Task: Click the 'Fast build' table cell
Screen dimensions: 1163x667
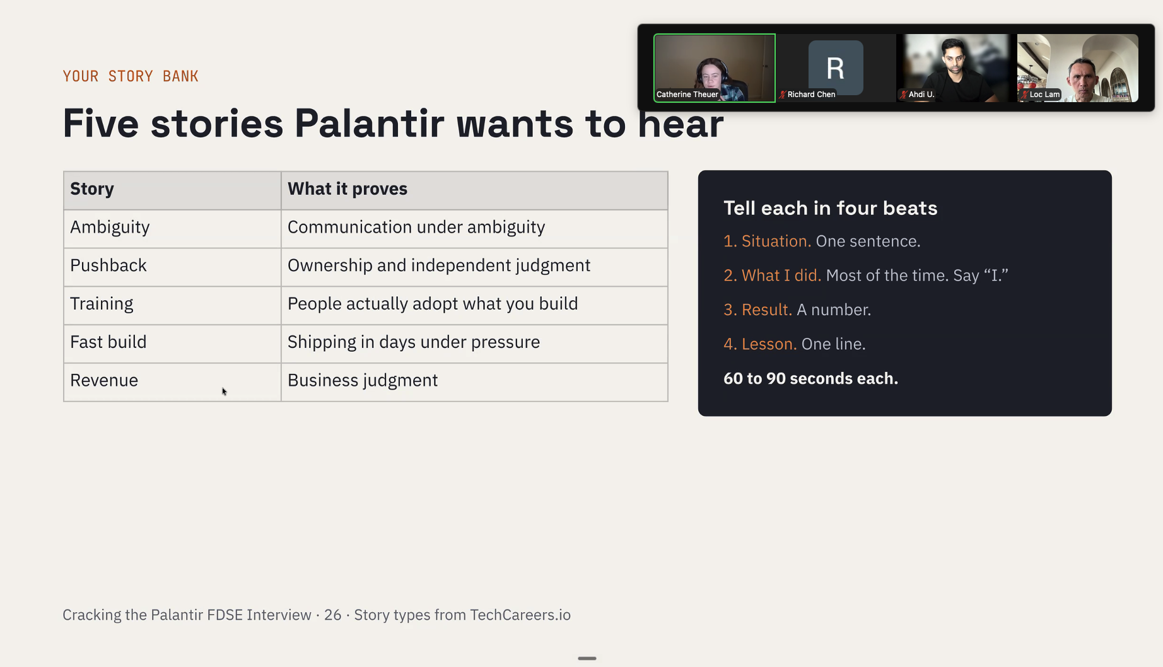Action: [x=172, y=344]
